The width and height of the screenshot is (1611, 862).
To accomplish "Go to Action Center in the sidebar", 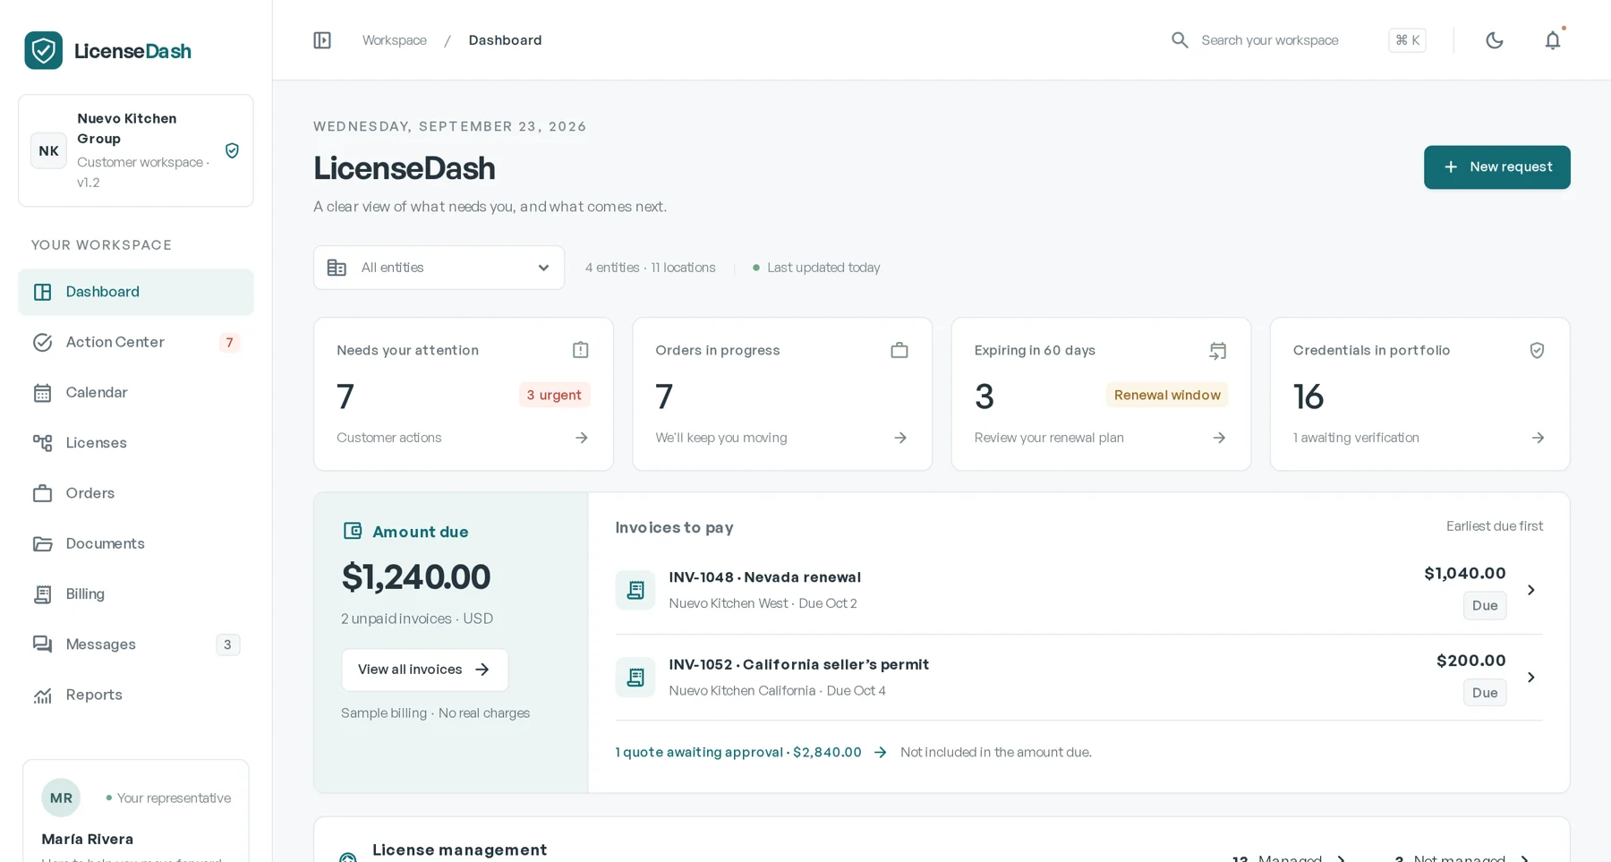I will click(136, 342).
